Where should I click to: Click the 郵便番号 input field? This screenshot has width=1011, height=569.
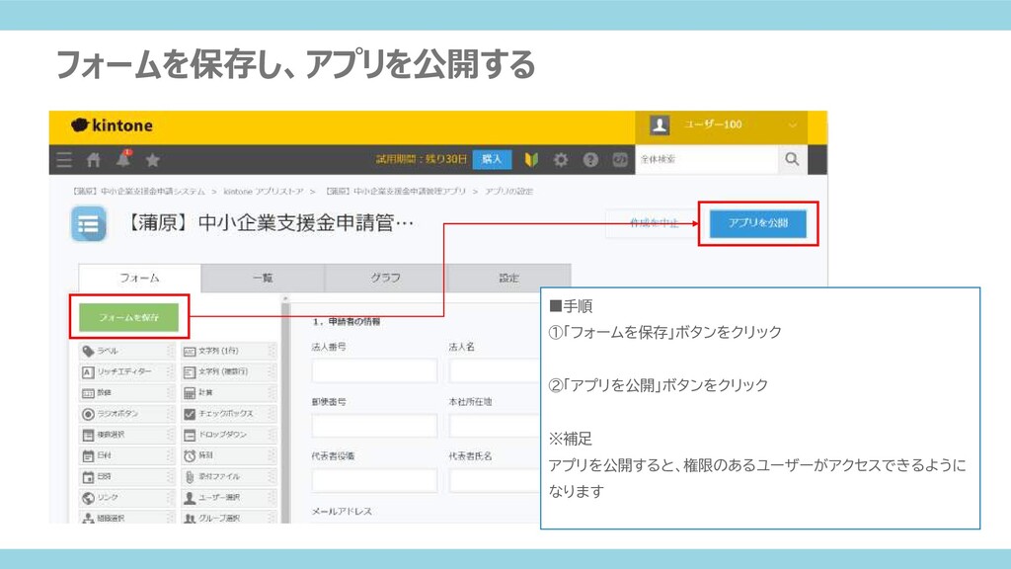coord(374,426)
